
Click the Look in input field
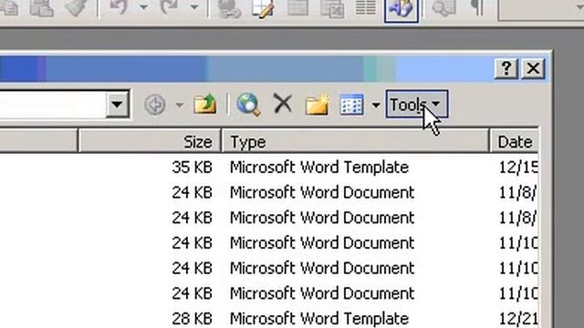(x=53, y=104)
